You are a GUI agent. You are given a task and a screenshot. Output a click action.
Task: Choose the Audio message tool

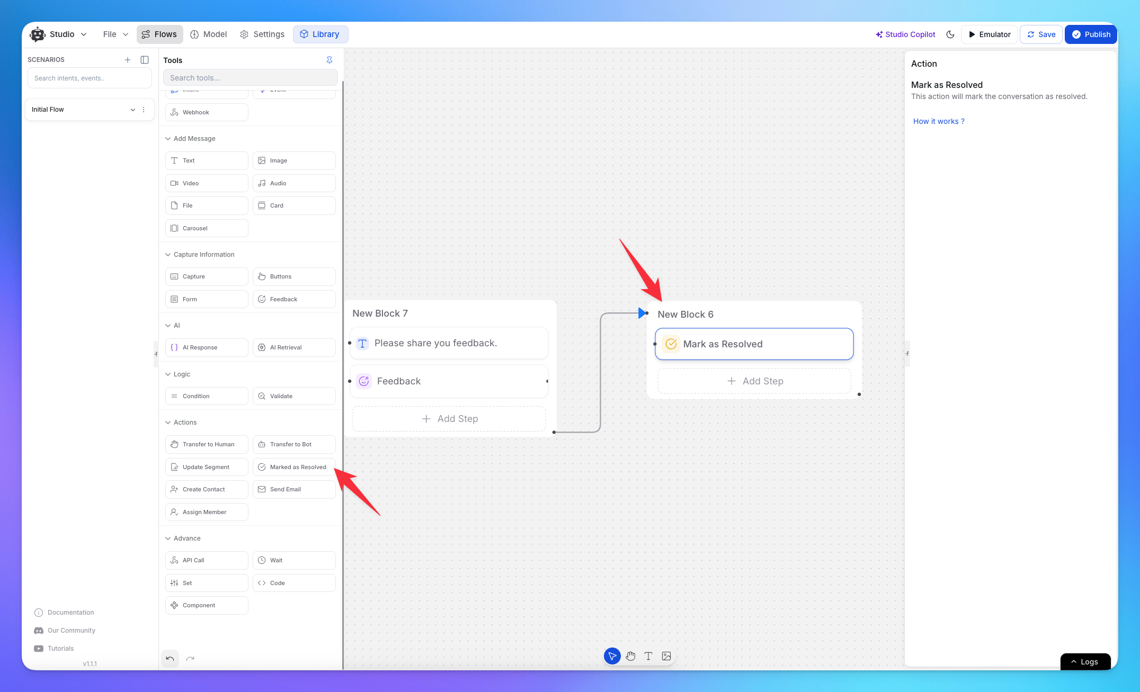pos(294,183)
